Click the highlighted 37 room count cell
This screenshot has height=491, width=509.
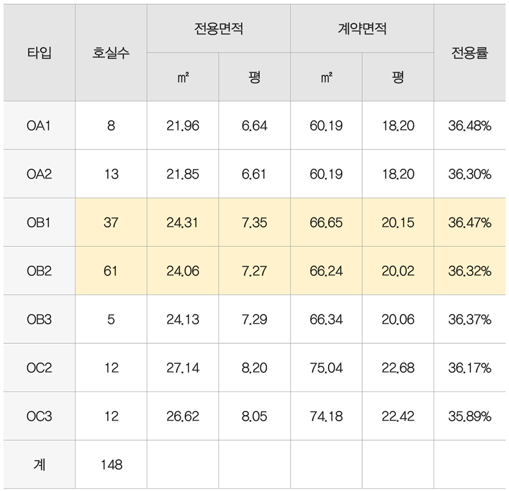(x=111, y=222)
